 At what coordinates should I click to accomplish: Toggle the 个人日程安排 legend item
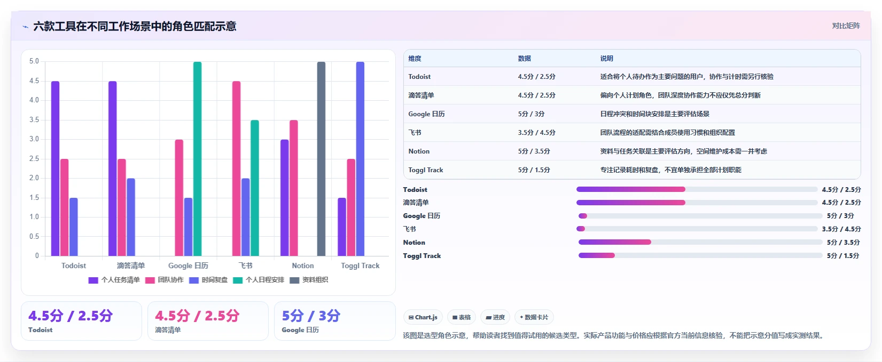coord(259,280)
